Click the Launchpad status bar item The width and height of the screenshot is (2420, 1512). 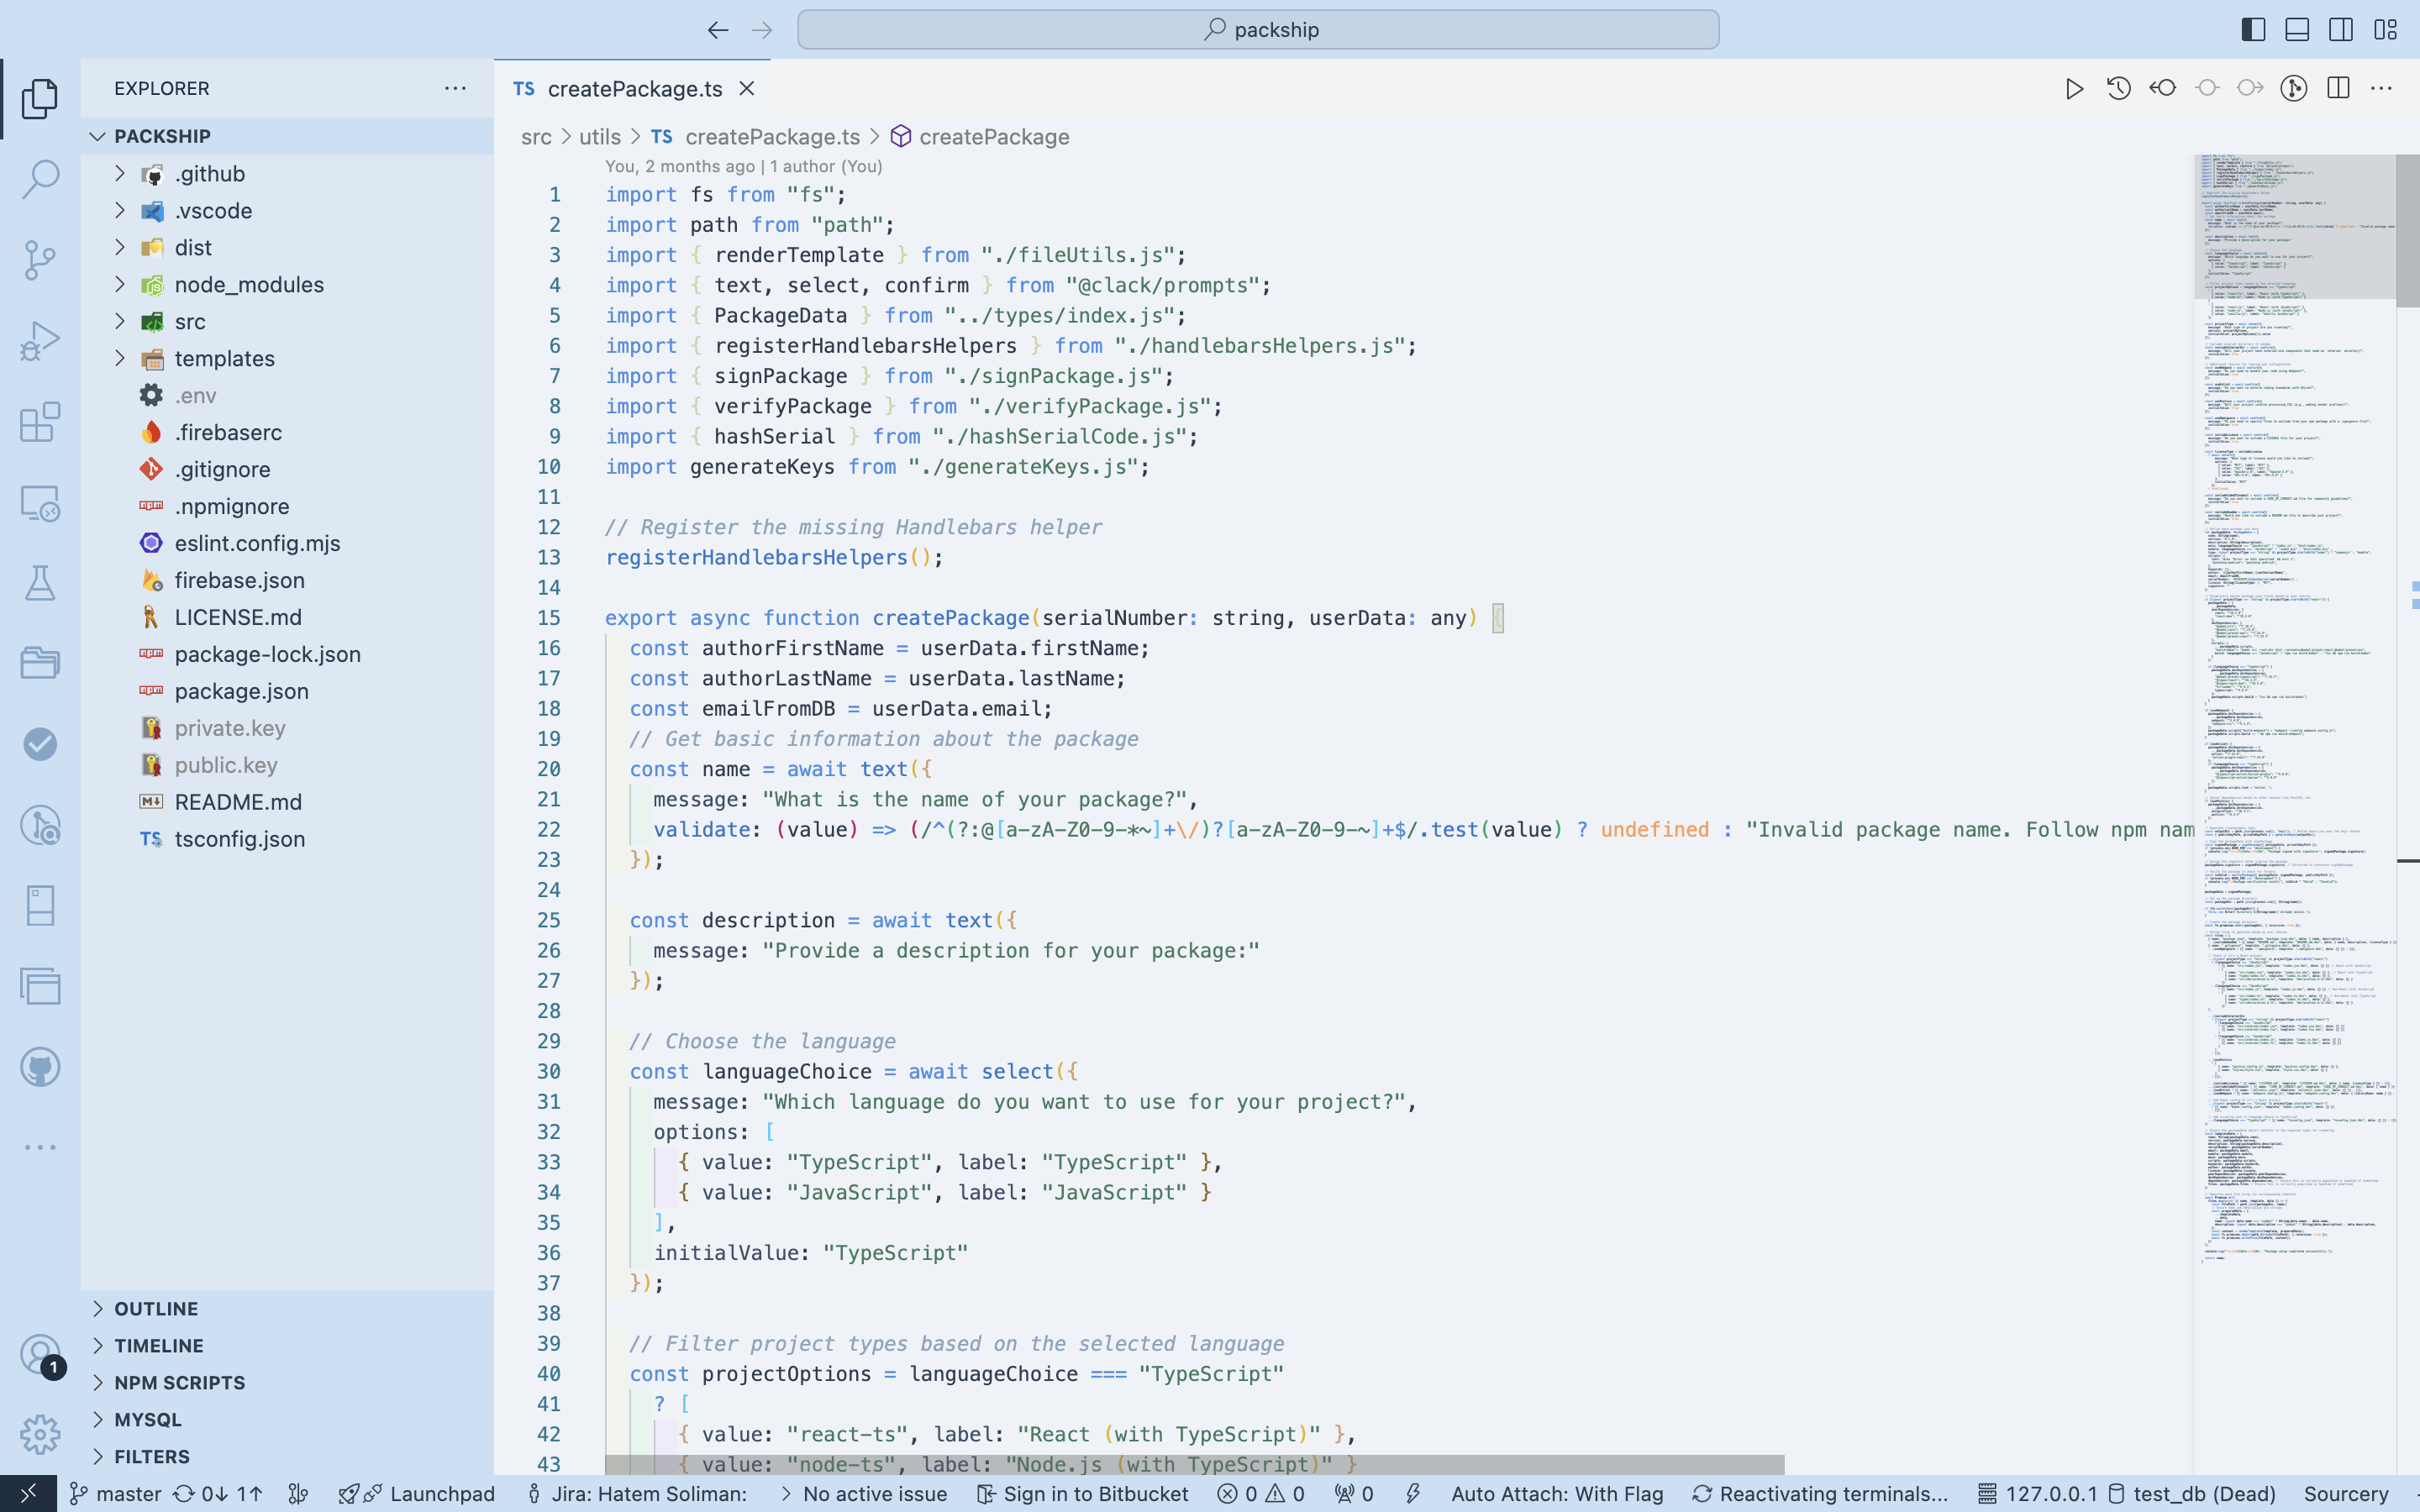pyautogui.click(x=417, y=1494)
